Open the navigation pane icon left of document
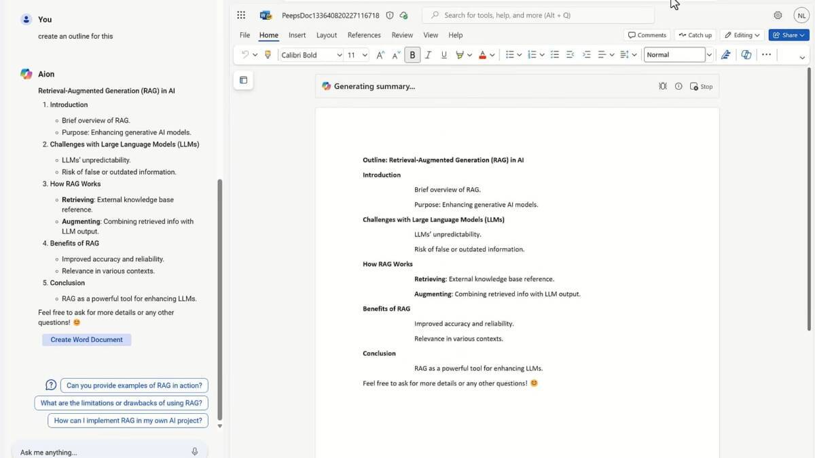The image size is (815, 458). click(x=243, y=80)
